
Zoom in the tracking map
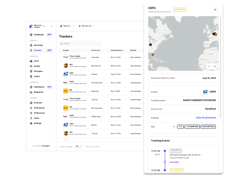tap(214, 66)
